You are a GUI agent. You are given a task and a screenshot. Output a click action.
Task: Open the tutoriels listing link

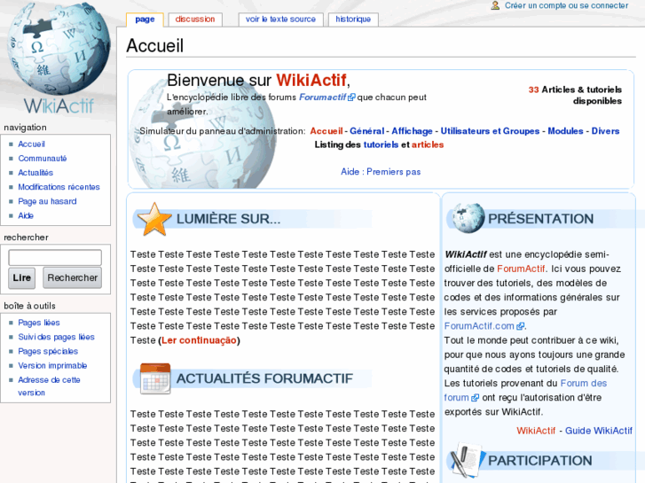click(381, 144)
